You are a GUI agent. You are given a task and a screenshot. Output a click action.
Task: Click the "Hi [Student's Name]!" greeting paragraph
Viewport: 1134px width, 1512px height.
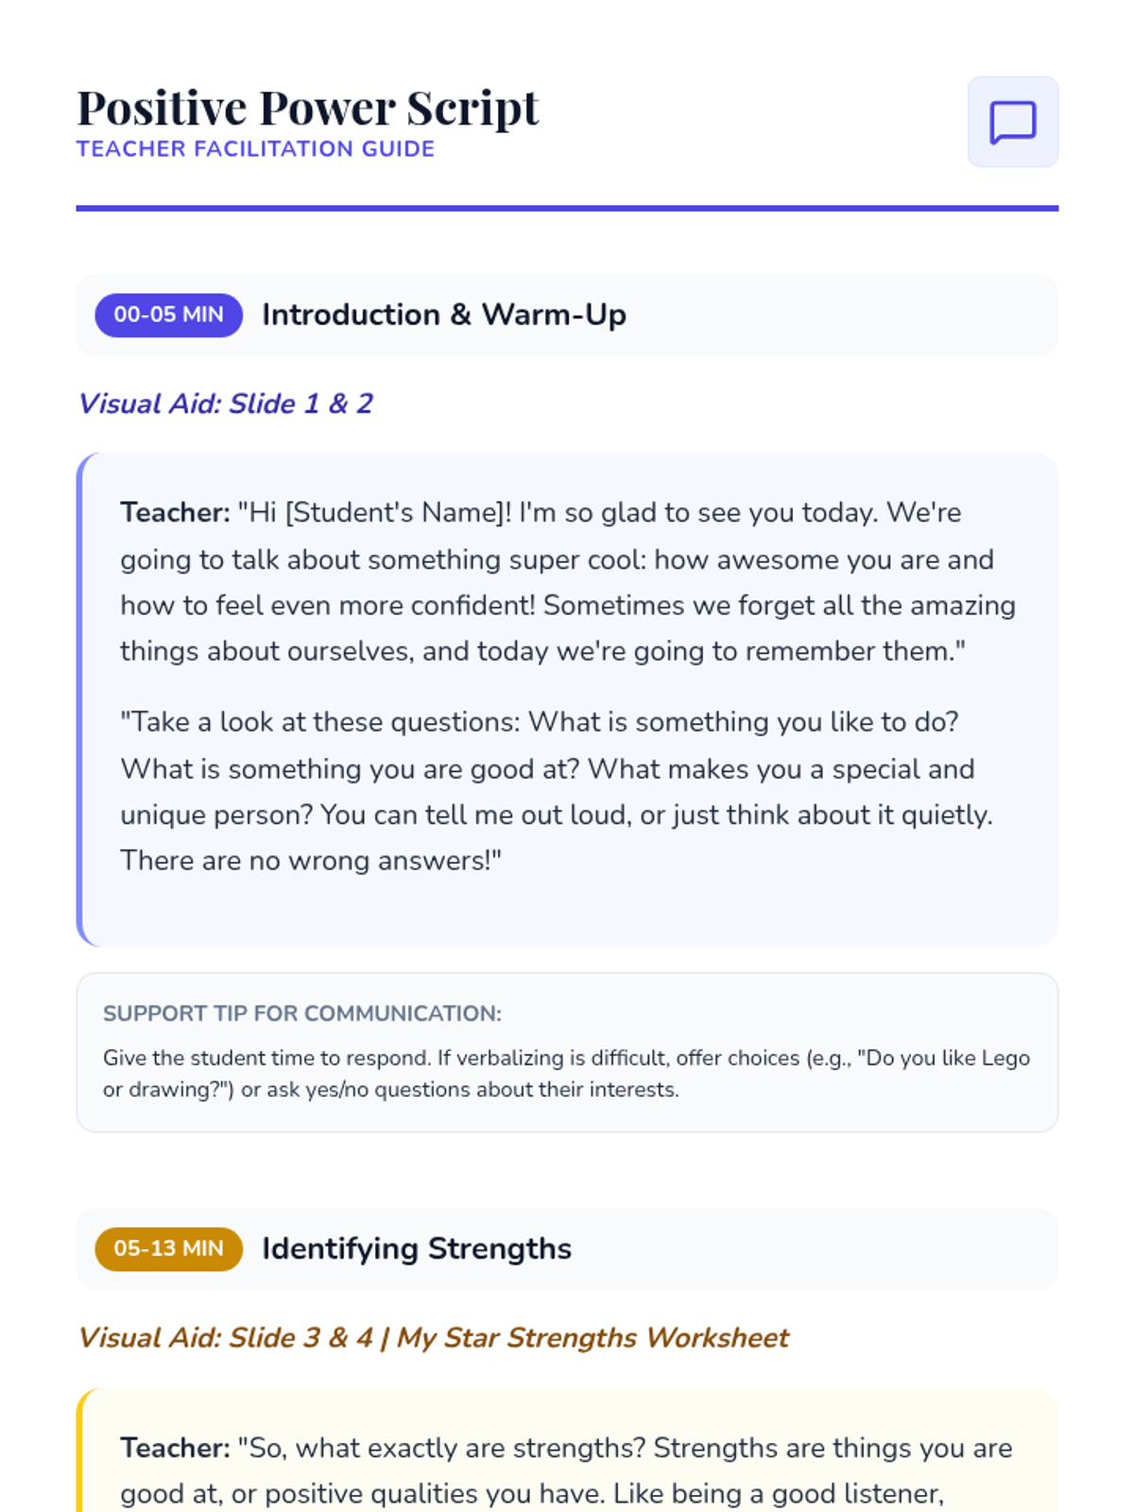pos(567,582)
